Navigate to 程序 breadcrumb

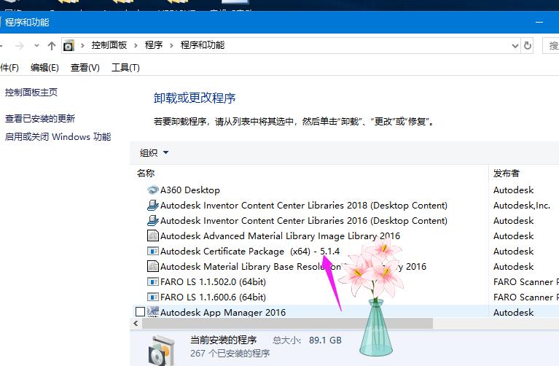click(x=154, y=45)
